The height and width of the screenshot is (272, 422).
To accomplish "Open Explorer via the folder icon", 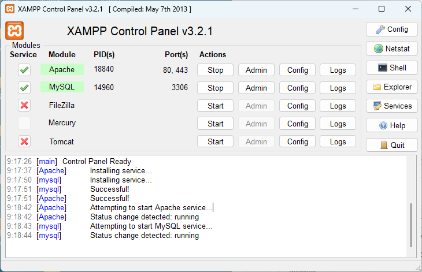I will [391, 87].
